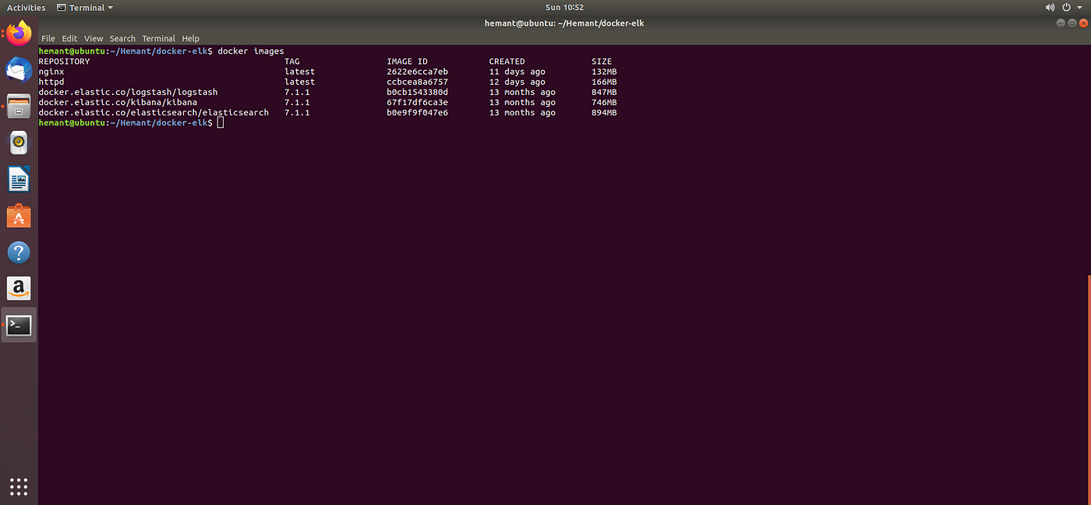Screen dimensions: 1091x505
Task: Click Activities in the top bar
Action: (26, 7)
